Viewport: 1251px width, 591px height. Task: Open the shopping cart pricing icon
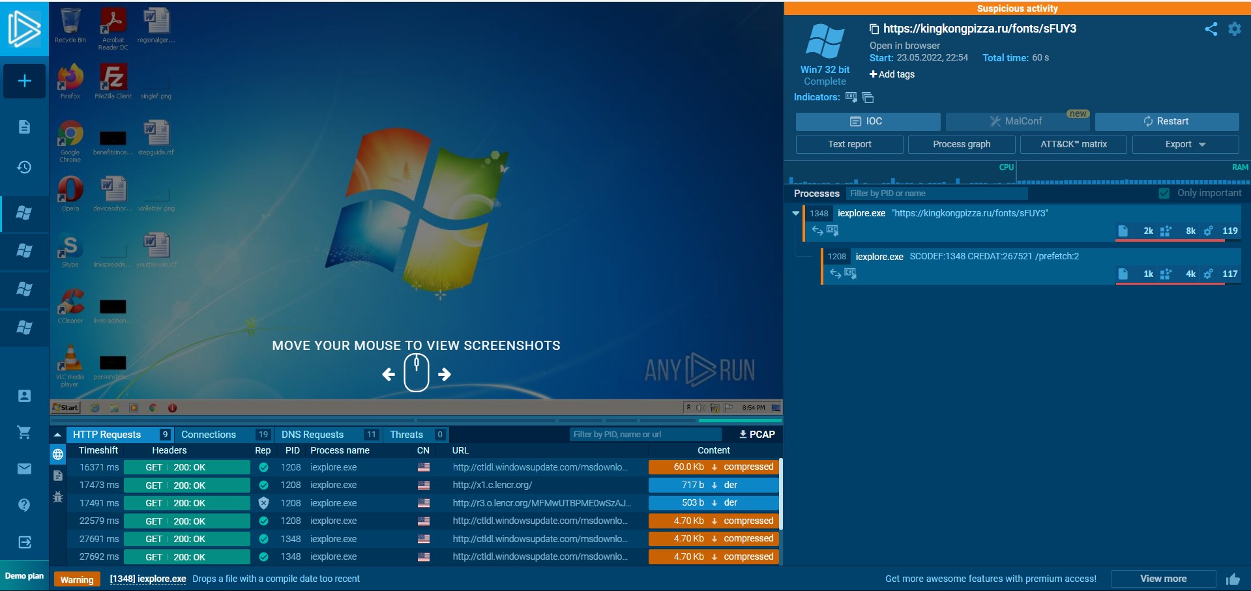click(x=24, y=432)
